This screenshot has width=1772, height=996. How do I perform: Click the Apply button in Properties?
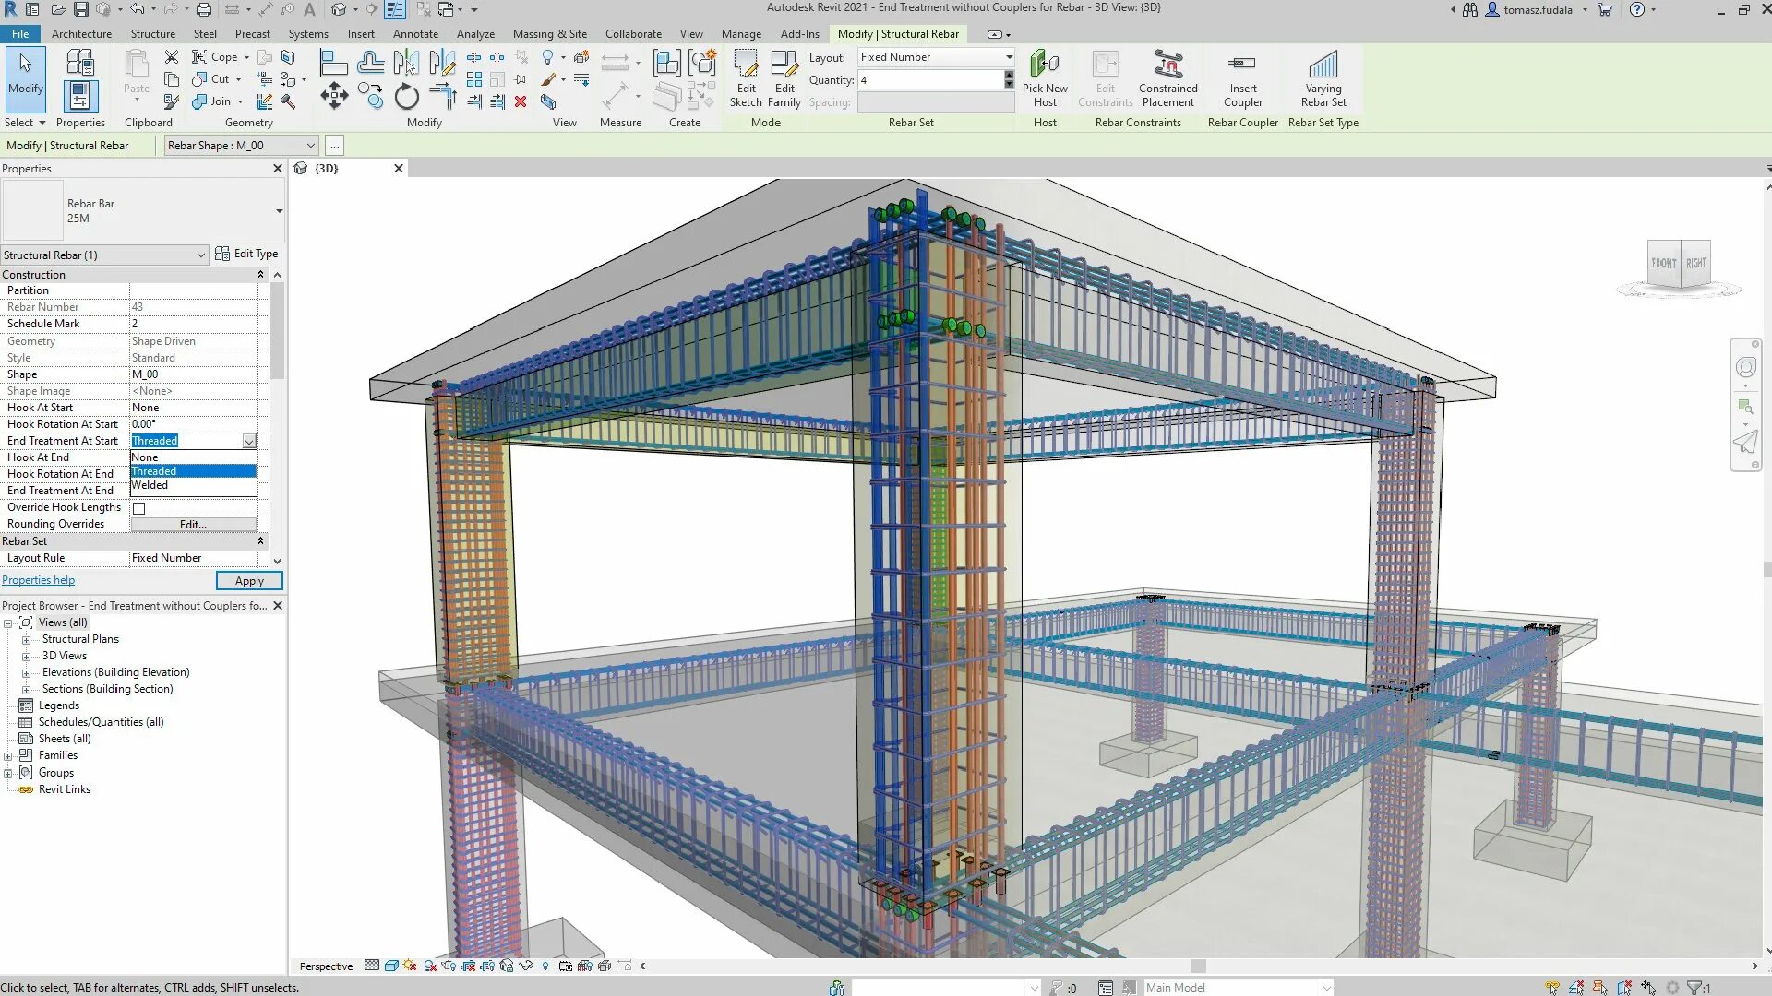(x=249, y=581)
